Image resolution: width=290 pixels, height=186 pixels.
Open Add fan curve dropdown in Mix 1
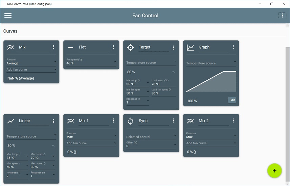91,143
